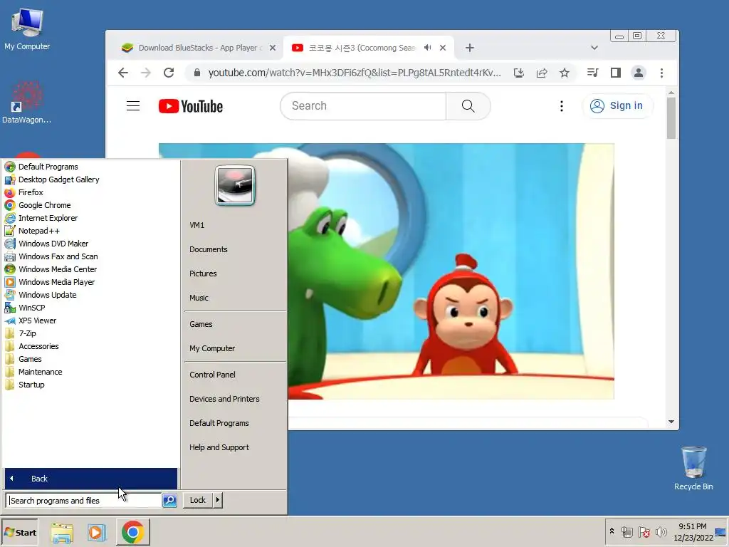Viewport: 729px width, 547px height.
Task: Click the youtube.com address bar
Action: (x=355, y=73)
